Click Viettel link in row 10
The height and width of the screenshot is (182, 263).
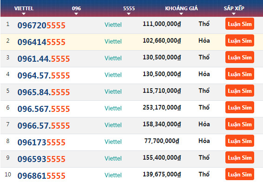pos(113,175)
